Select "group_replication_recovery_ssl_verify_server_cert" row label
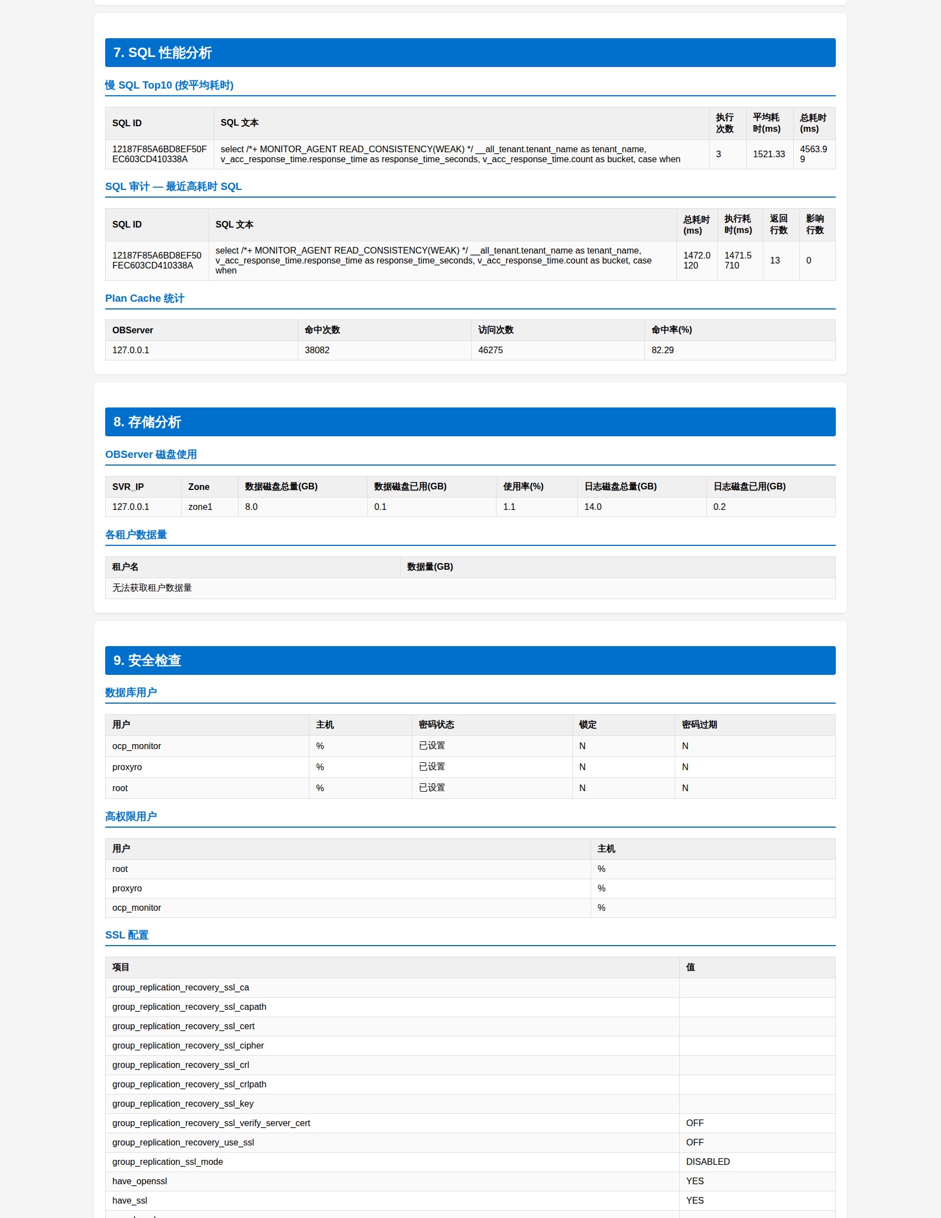This screenshot has width=941, height=1218. point(211,1123)
